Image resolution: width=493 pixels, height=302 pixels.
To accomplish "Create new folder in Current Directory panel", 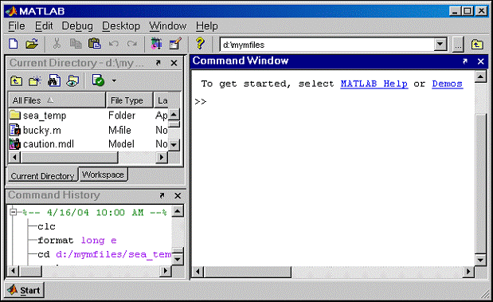I will [x=35, y=80].
